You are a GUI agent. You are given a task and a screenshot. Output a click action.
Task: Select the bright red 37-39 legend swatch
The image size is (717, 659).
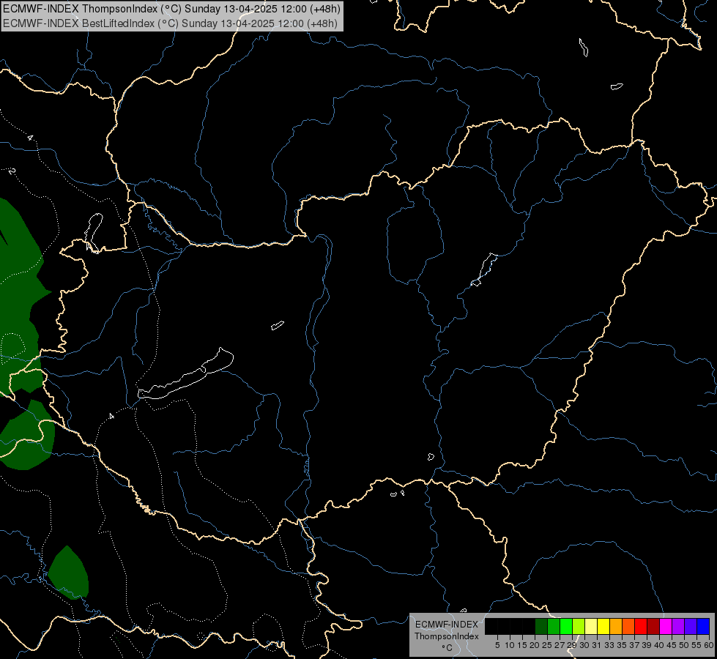click(x=641, y=626)
